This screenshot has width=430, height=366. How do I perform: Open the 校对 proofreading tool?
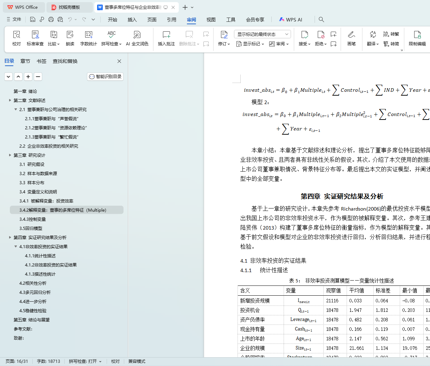(17, 38)
